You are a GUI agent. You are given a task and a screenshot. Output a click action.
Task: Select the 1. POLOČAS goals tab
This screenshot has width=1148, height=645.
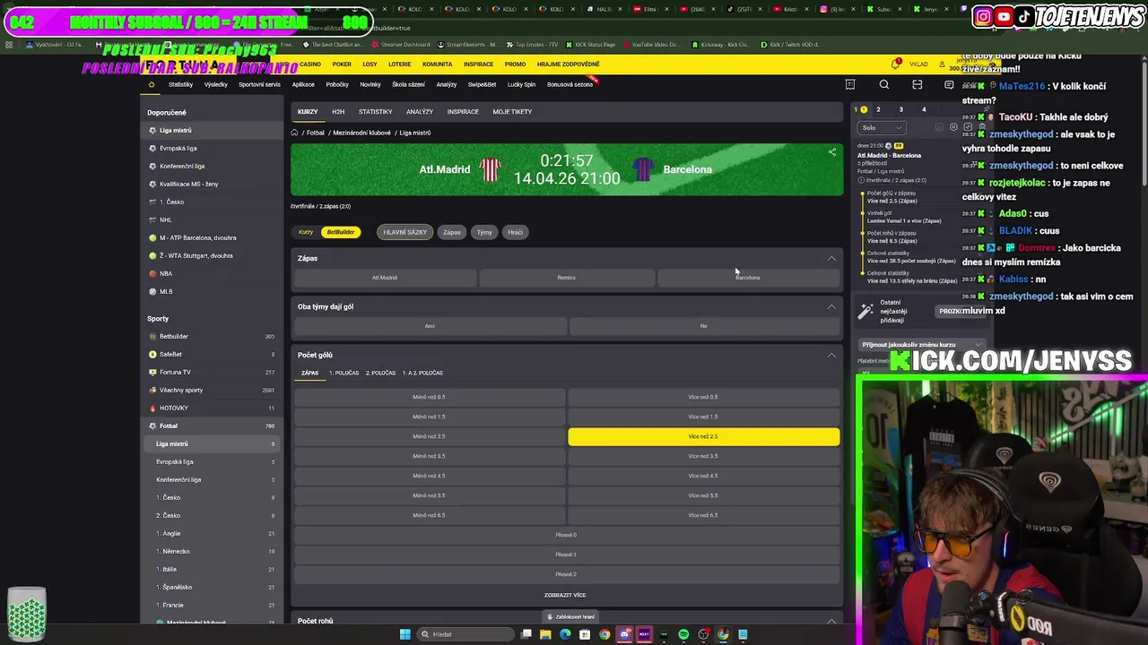pos(344,373)
